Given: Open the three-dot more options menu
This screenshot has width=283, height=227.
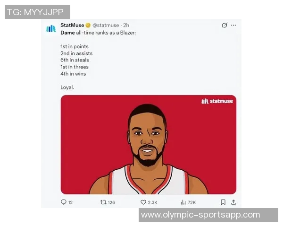Looking at the screenshot, I should click(x=233, y=25).
